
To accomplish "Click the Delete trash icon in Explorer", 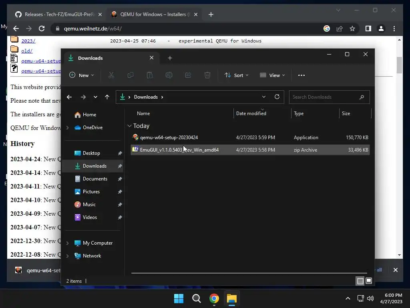I will click(x=207, y=75).
